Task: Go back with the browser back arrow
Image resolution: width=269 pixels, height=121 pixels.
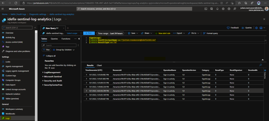Action: pos(3,3)
